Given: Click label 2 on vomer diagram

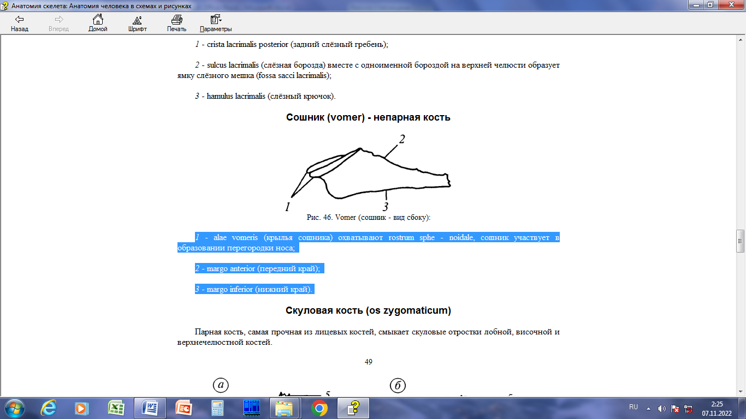Looking at the screenshot, I should point(401,139).
